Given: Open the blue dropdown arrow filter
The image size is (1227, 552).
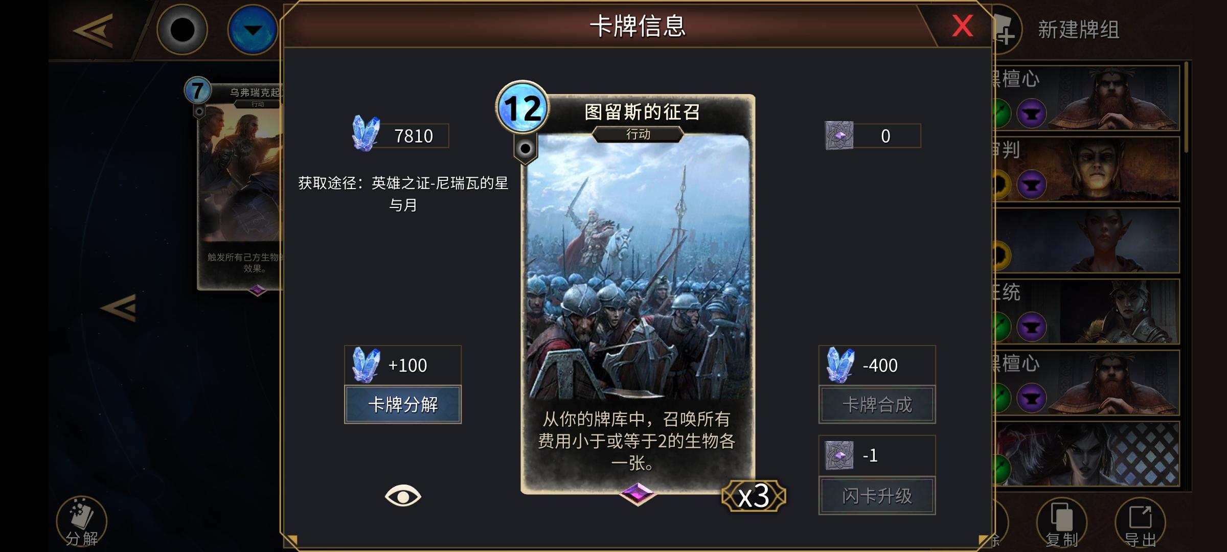Looking at the screenshot, I should click(x=253, y=30).
